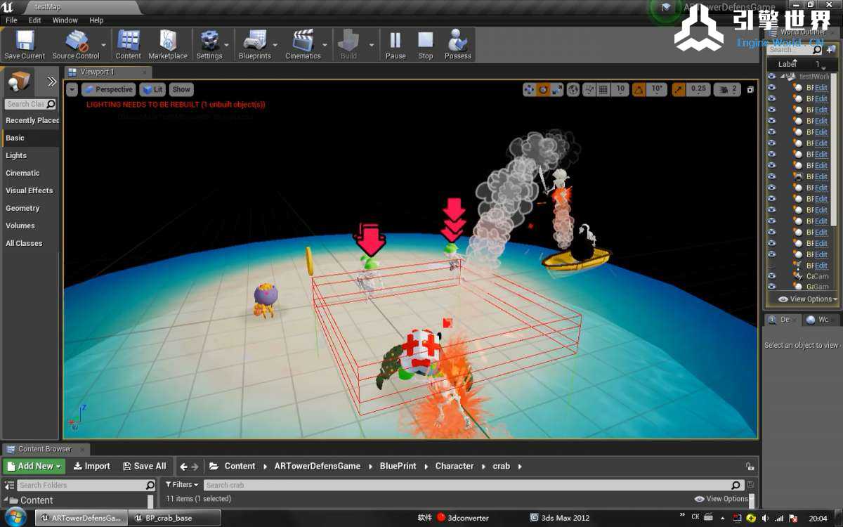The image size is (843, 527).
Task: Click the crab breadcrumb folder
Action: pyautogui.click(x=501, y=466)
